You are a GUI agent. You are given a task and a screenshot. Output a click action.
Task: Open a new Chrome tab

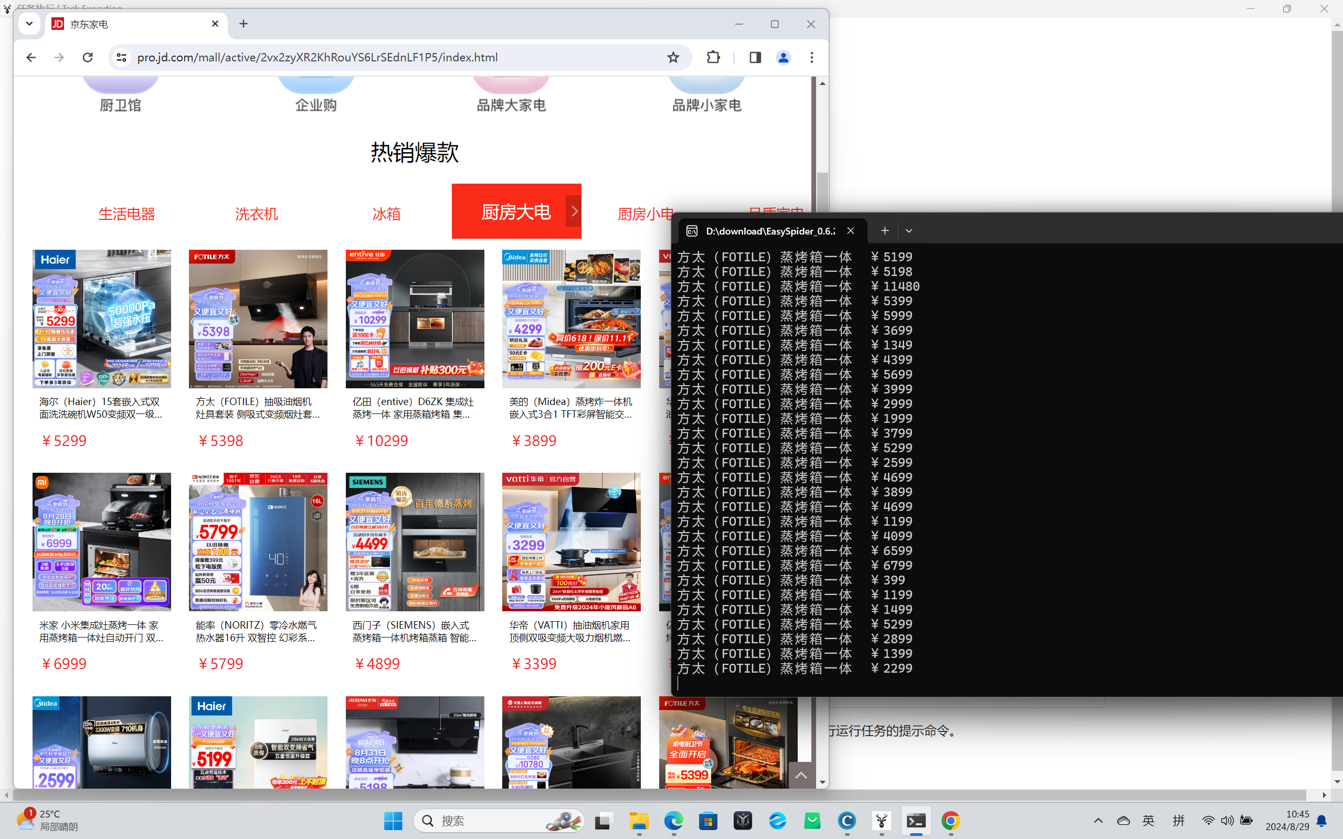click(244, 24)
